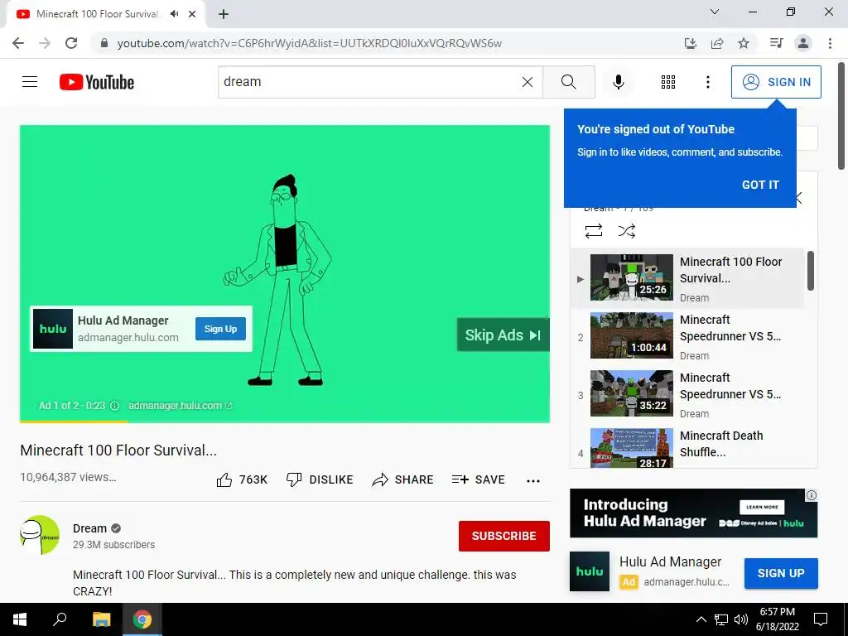
Task: Go to the YouTube home logo
Action: pos(97,82)
